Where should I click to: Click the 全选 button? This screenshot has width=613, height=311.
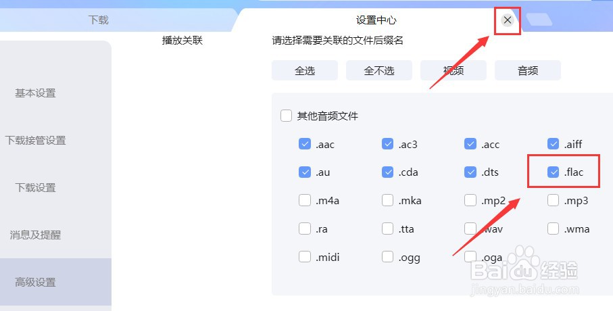tap(305, 70)
